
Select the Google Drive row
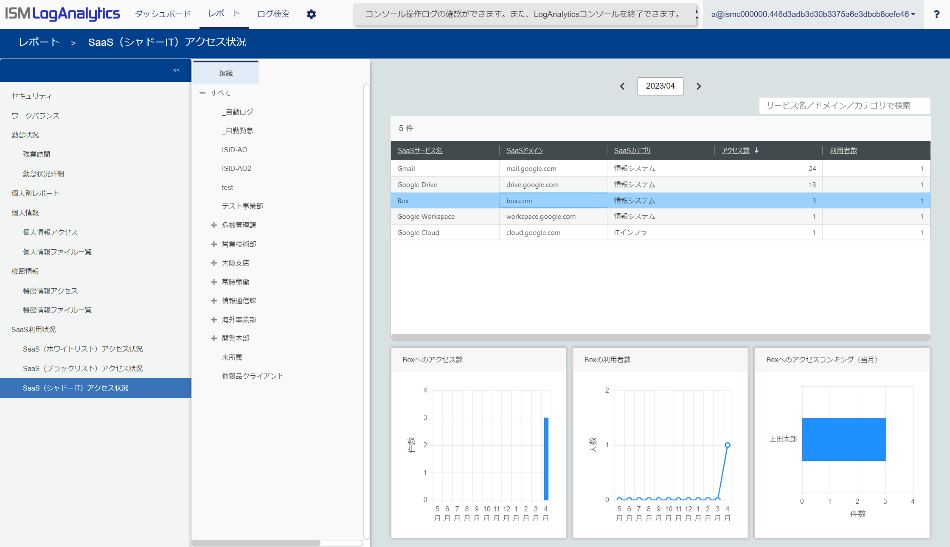pyautogui.click(x=661, y=184)
